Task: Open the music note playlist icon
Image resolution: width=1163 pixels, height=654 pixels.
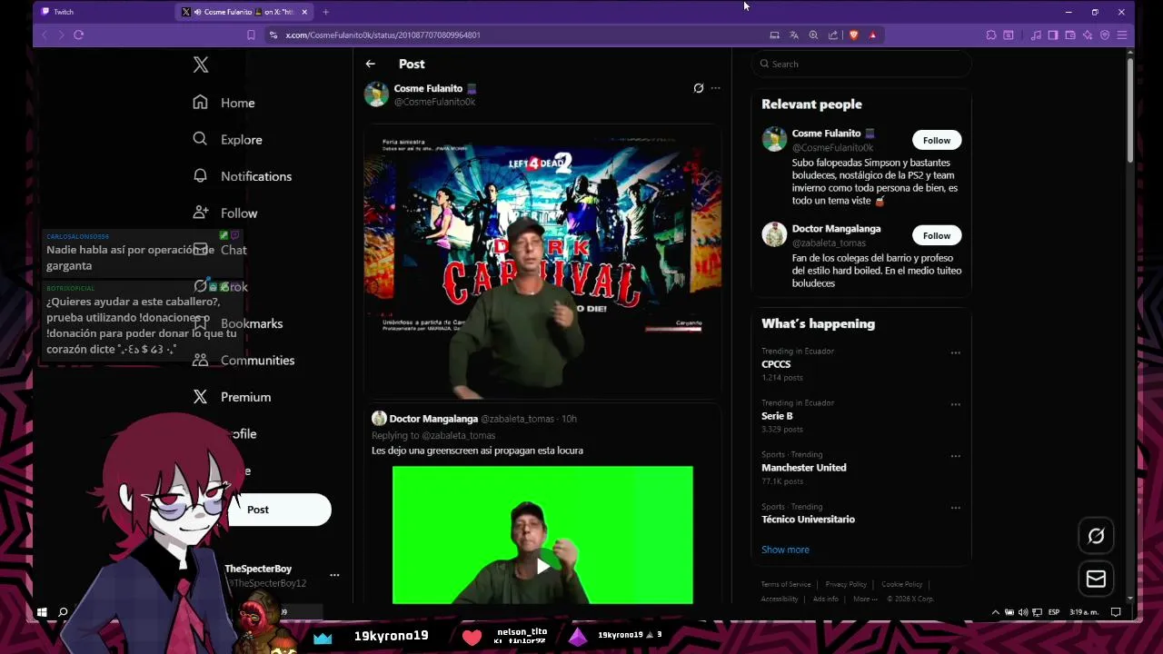Action: coord(1036,35)
